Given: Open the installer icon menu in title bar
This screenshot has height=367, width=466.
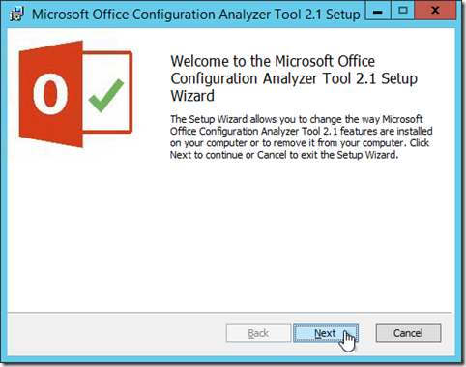Looking at the screenshot, I should pyautogui.click(x=16, y=15).
